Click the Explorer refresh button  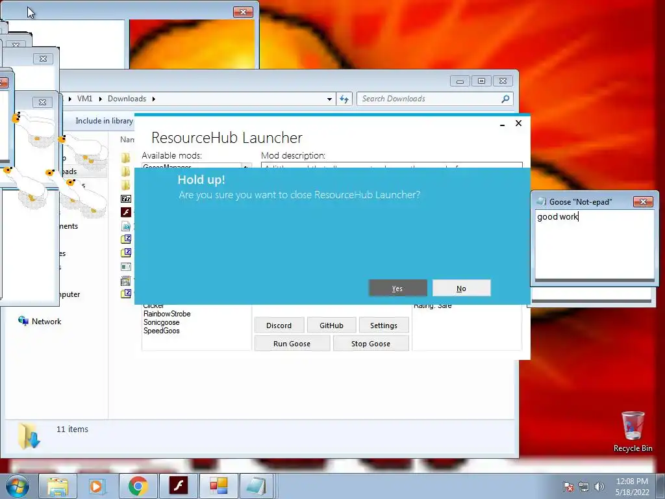(x=344, y=99)
